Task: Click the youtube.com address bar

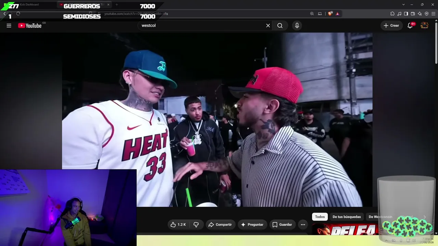Action: (205, 14)
